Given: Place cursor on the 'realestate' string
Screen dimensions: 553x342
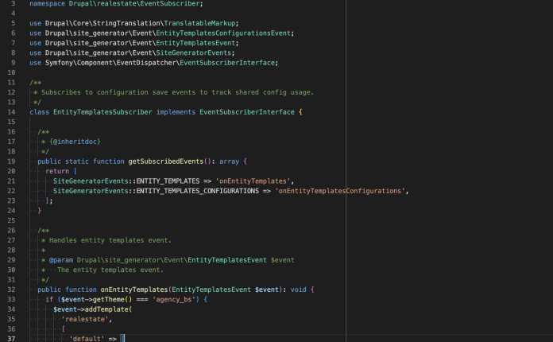Looking at the screenshot, I should (x=83, y=318).
